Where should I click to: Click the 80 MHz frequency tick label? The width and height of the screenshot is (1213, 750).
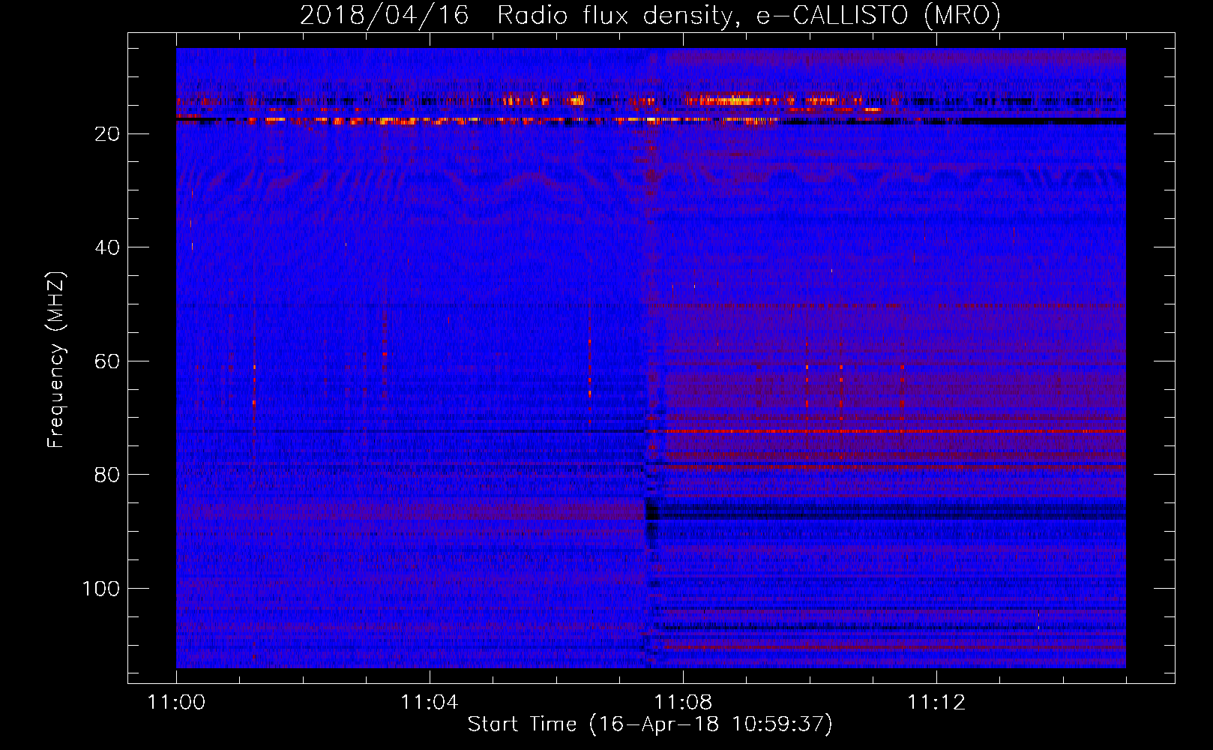(108, 475)
